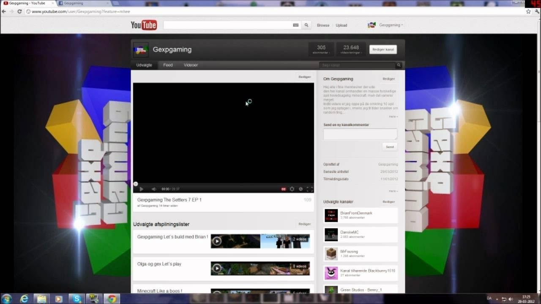Click the YouTube search magnifier button

click(x=306, y=25)
